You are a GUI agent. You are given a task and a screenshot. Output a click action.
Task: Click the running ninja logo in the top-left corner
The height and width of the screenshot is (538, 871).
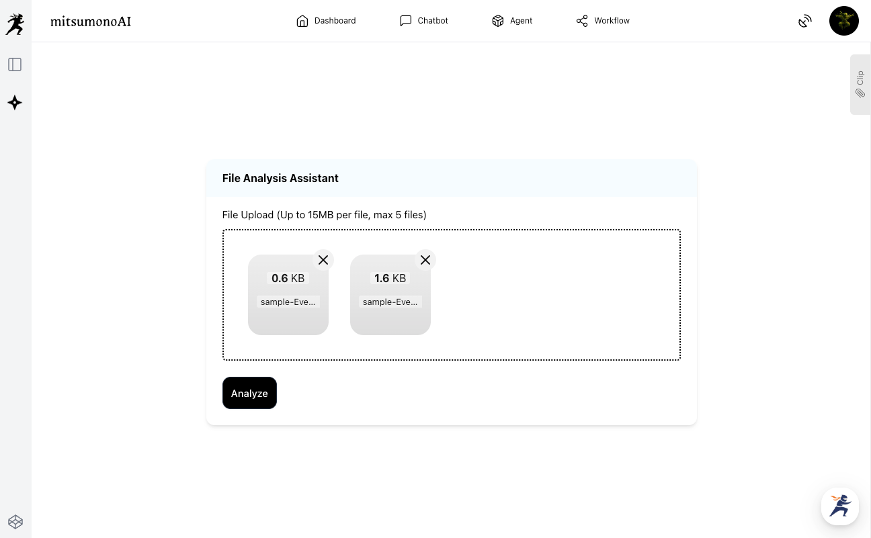(15, 24)
